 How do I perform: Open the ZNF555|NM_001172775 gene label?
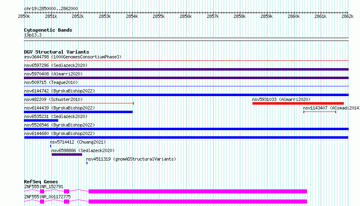(47, 197)
